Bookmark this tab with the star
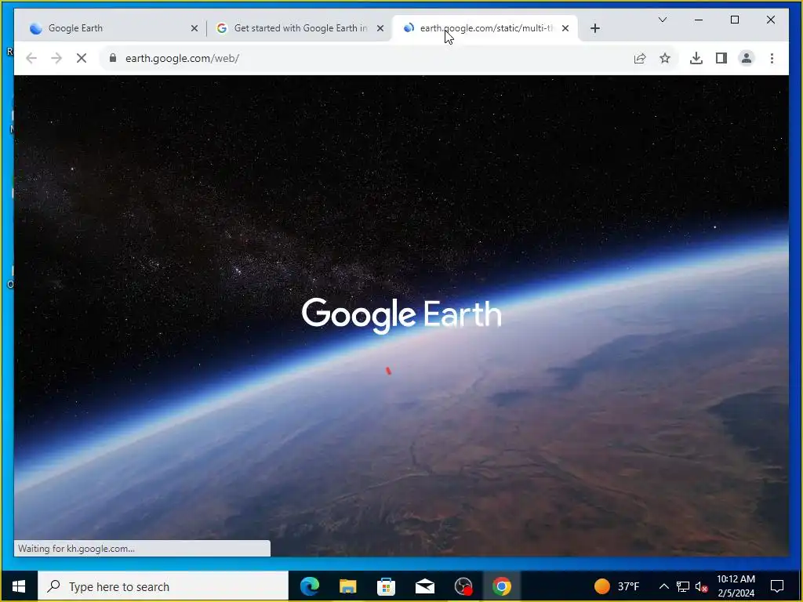 tap(665, 58)
